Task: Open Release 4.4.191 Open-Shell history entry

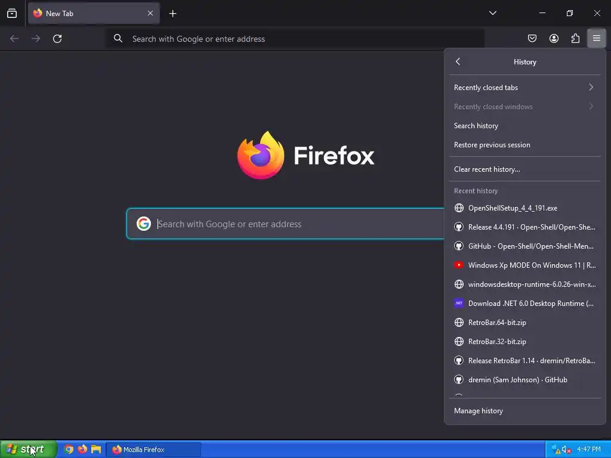Action: [525, 227]
